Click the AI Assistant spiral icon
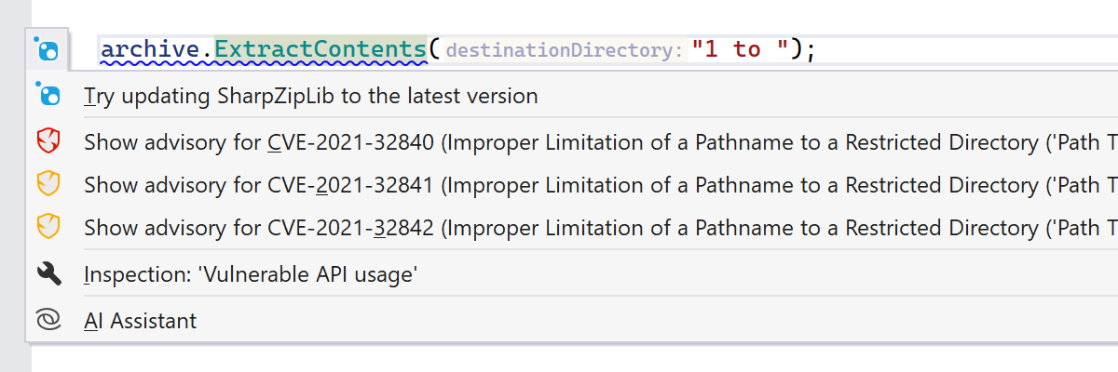This screenshot has width=1118, height=372. pos(48,321)
